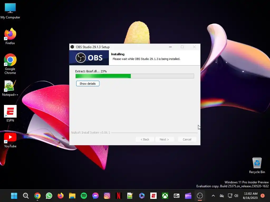Click the installation progress bar
270x202 pixels.
(x=135, y=76)
